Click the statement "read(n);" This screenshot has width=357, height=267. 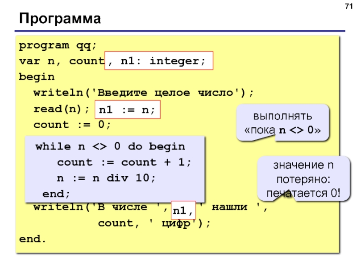click(62, 109)
